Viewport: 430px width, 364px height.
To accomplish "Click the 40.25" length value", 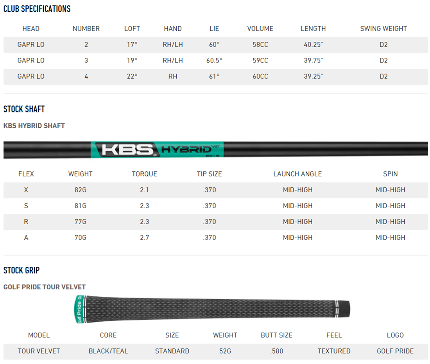I will [313, 45].
